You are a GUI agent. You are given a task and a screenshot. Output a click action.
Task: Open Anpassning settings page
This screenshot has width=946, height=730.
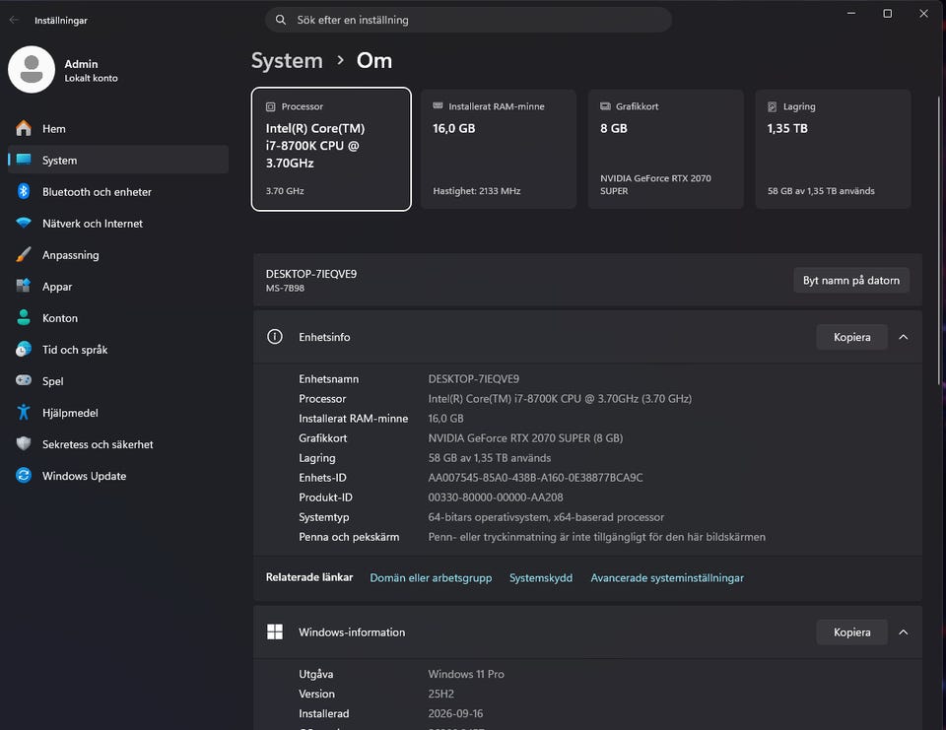pos(118,255)
